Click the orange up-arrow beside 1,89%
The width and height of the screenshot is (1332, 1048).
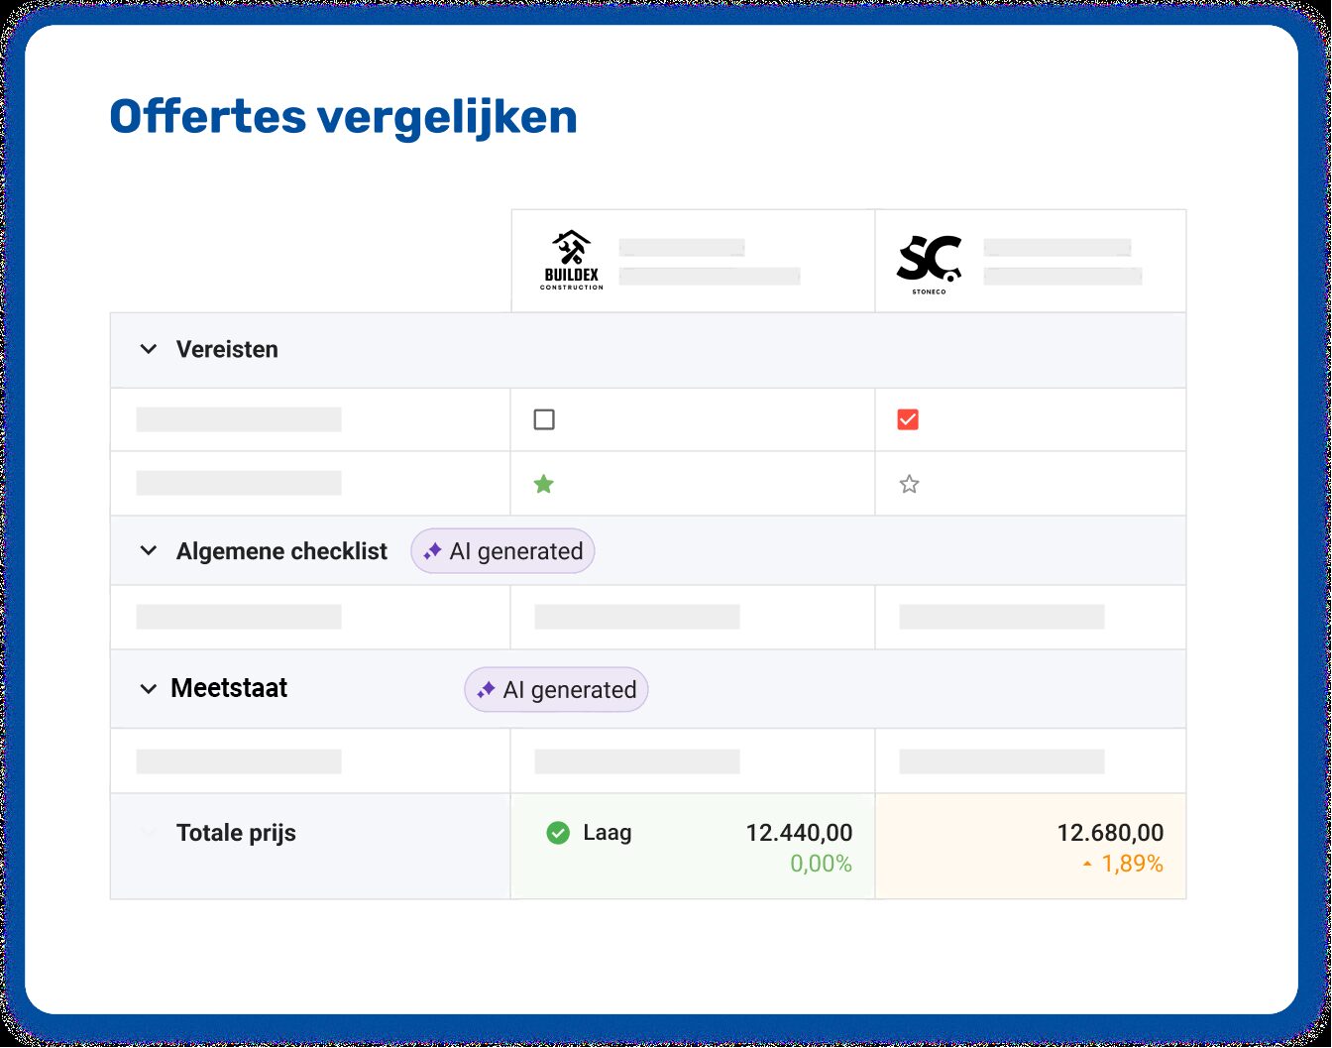pyautogui.click(x=1087, y=865)
